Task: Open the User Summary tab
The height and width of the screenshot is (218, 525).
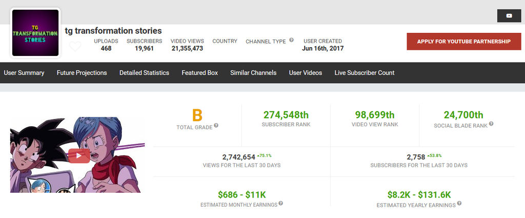Action: (24, 73)
